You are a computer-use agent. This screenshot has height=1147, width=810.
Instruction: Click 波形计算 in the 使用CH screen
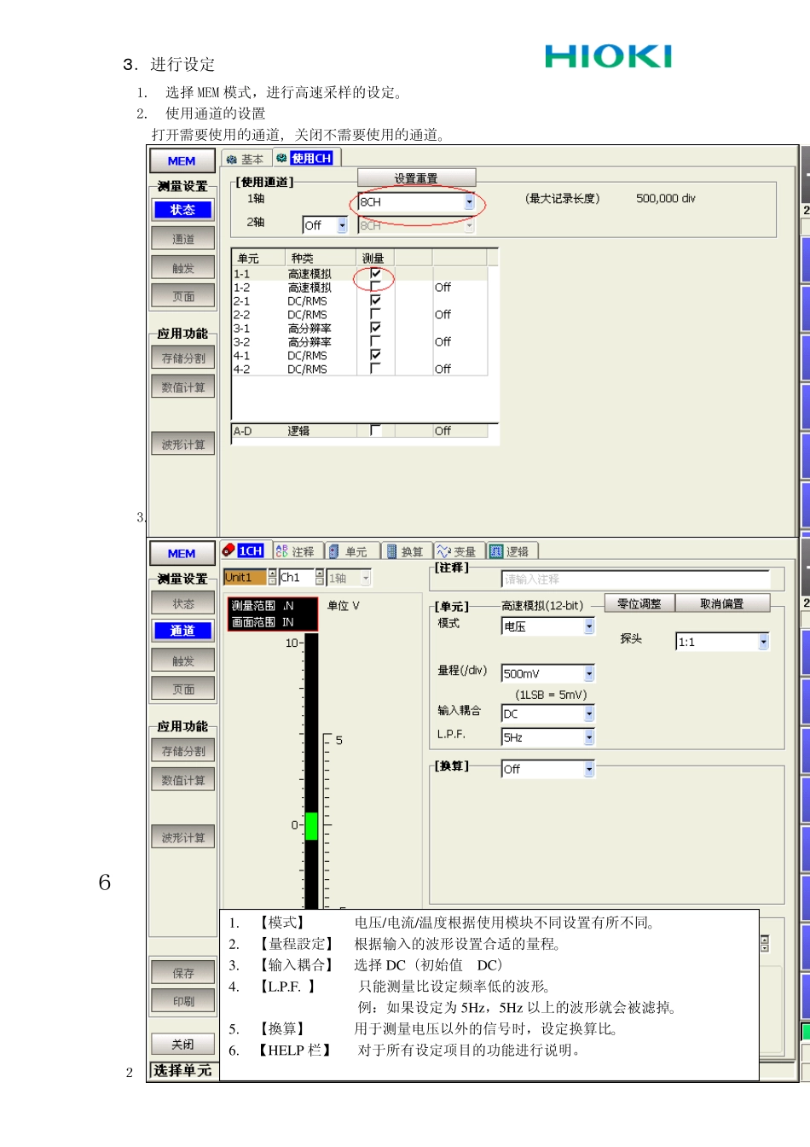(x=182, y=445)
